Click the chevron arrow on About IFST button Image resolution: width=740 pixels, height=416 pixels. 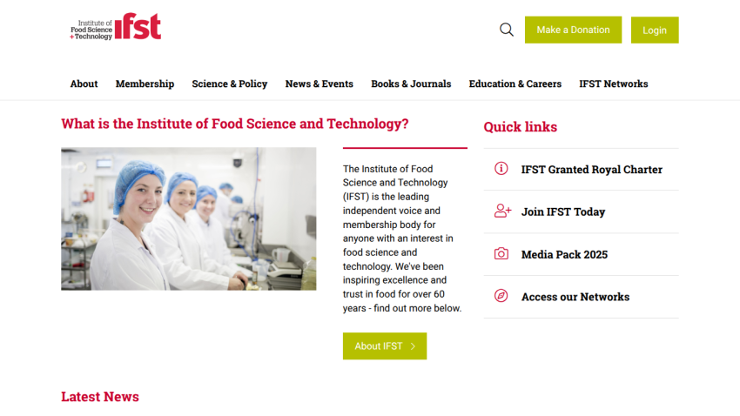point(413,346)
